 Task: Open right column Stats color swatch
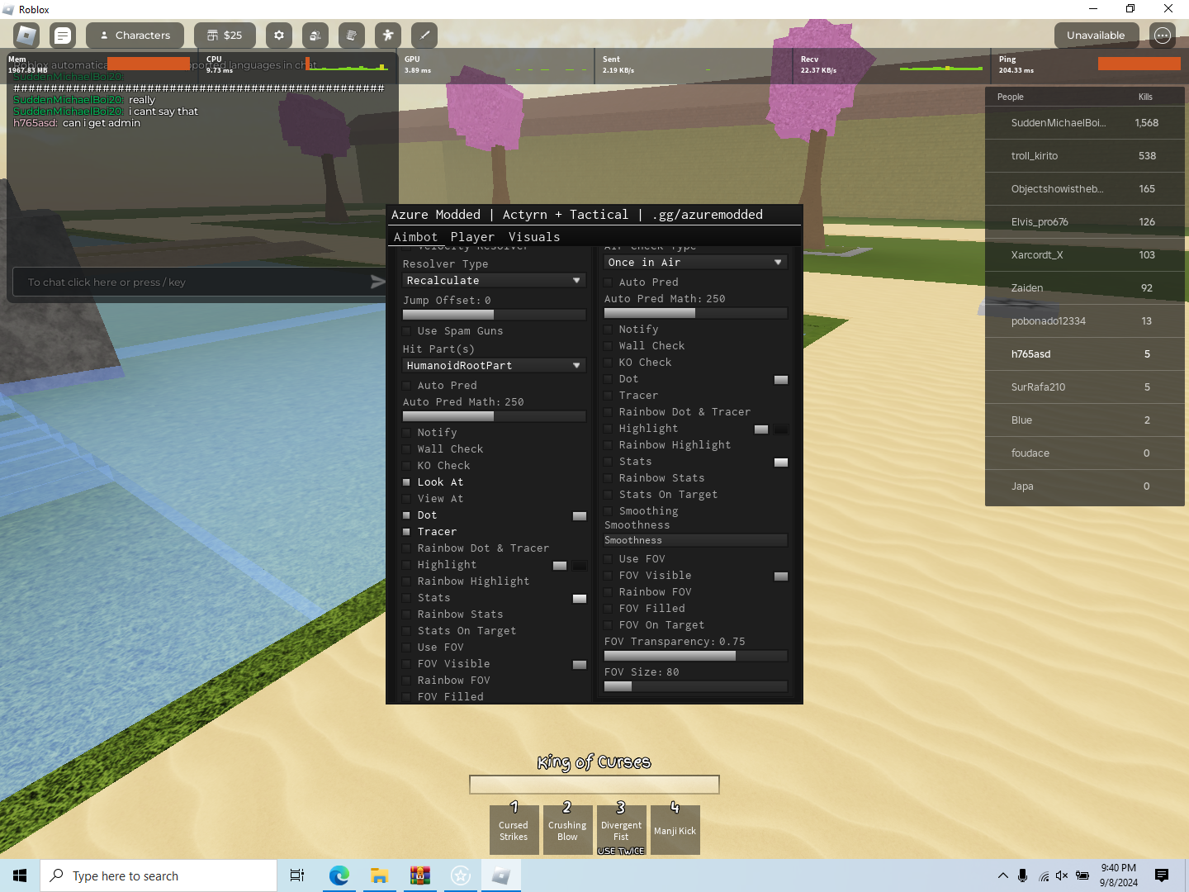pyautogui.click(x=781, y=463)
